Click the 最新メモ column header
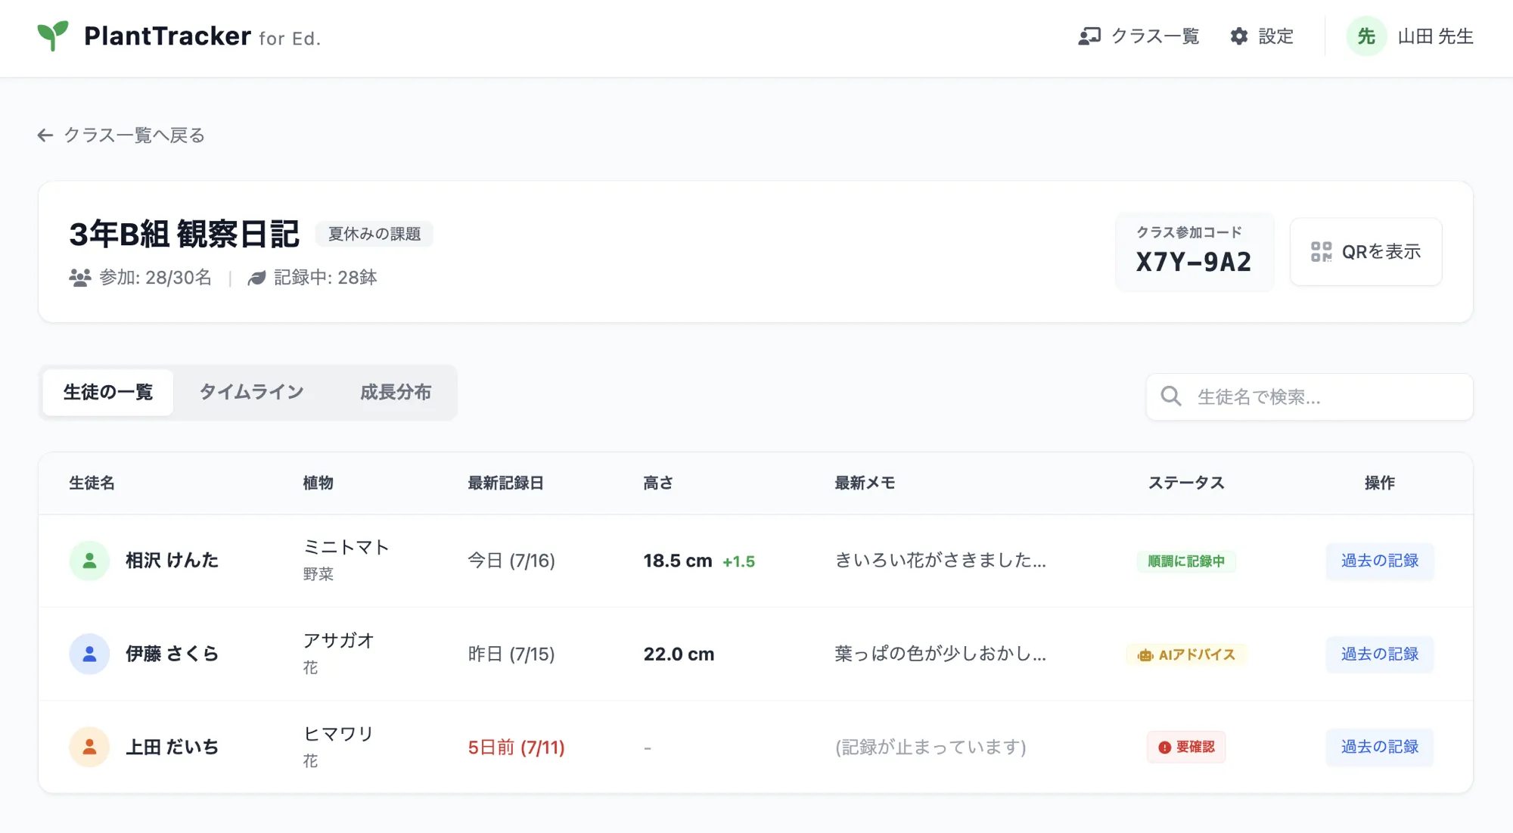The width and height of the screenshot is (1513, 833). coord(865,483)
